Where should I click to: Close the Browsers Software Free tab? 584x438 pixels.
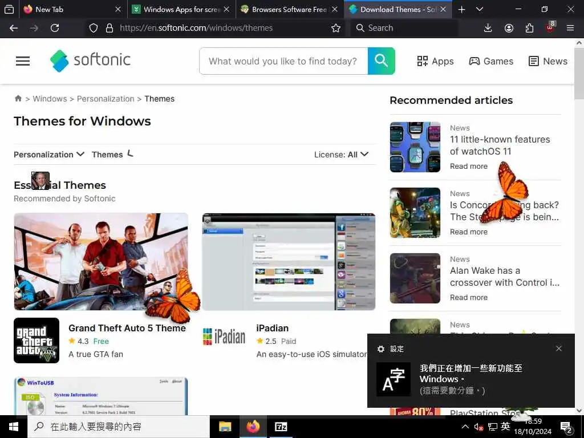(334, 9)
